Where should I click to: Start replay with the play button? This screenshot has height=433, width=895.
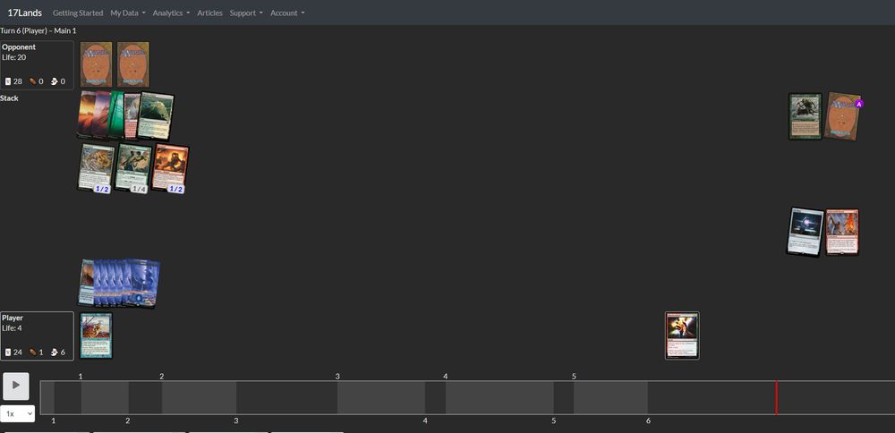point(16,386)
